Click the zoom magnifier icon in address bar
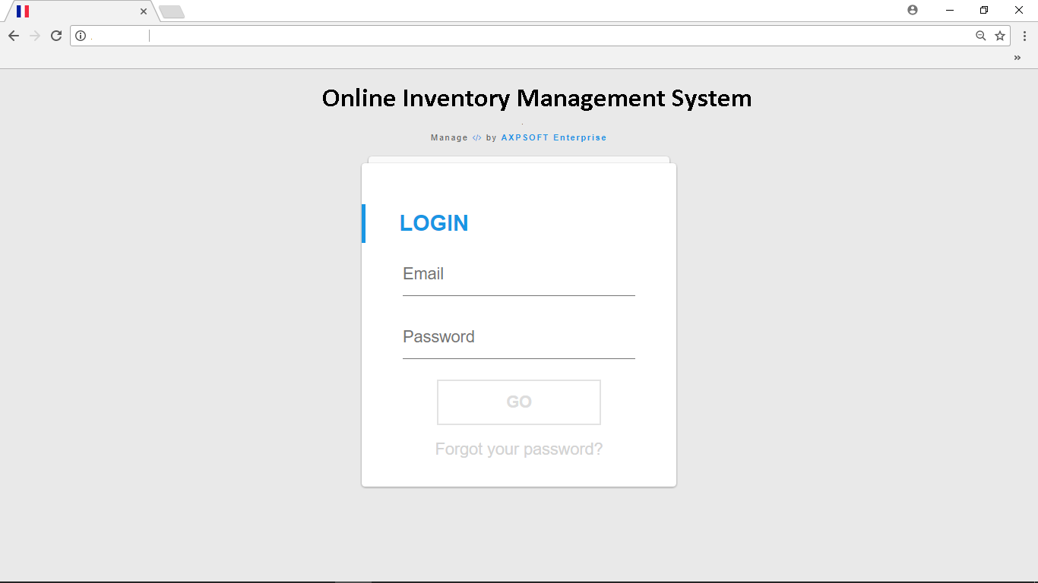This screenshot has width=1038, height=583. tap(981, 36)
